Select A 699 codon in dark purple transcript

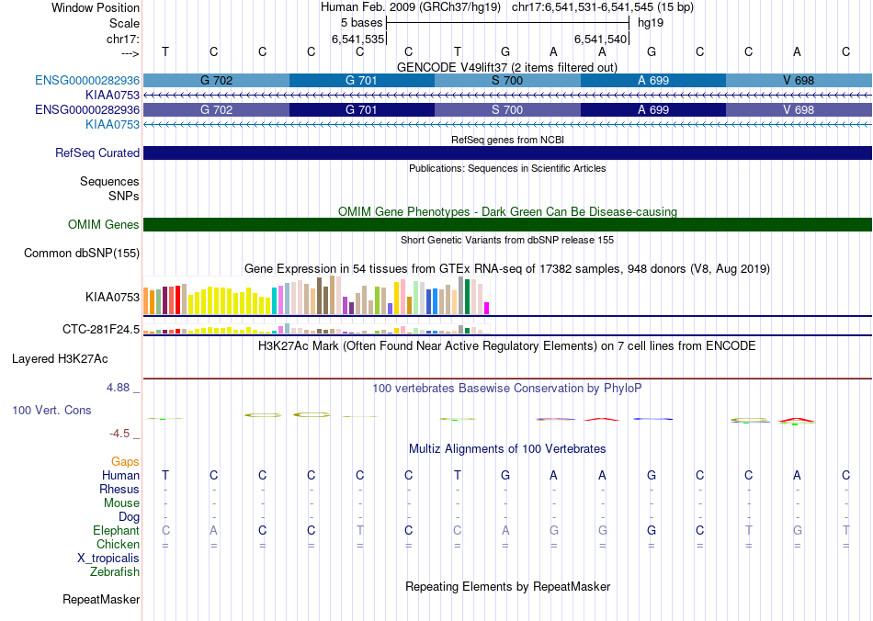[x=653, y=109]
